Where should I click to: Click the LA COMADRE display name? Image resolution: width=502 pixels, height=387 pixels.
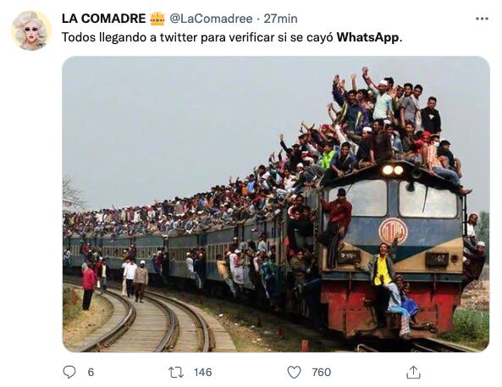104,19
